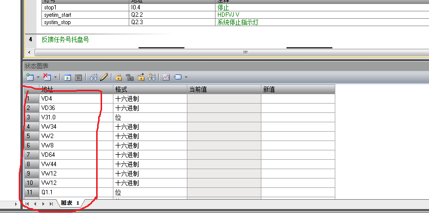This screenshot has height=213, width=429.
Task: Click the padlock icon with plus sign
Action: 141,77
